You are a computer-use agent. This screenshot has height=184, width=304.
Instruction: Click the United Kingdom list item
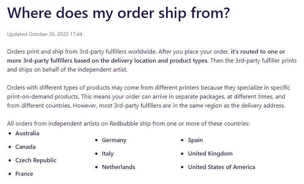(x=210, y=154)
